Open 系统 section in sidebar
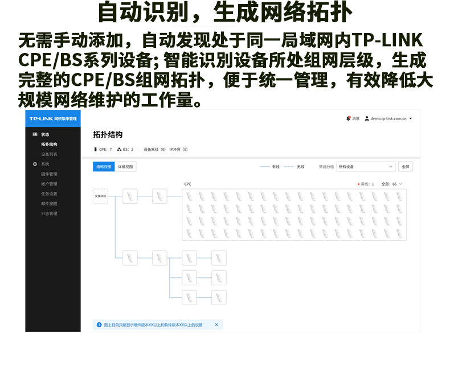450x374 pixels. [45, 164]
